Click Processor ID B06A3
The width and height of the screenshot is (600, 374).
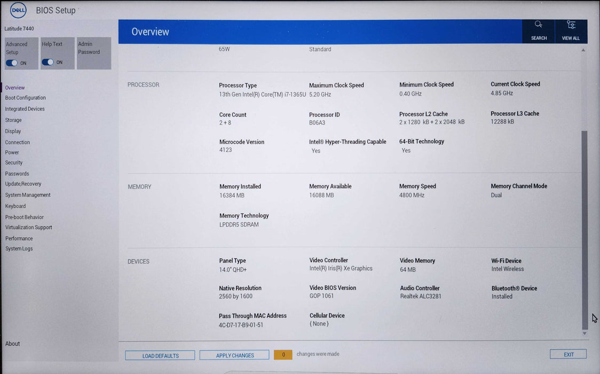coord(317,123)
